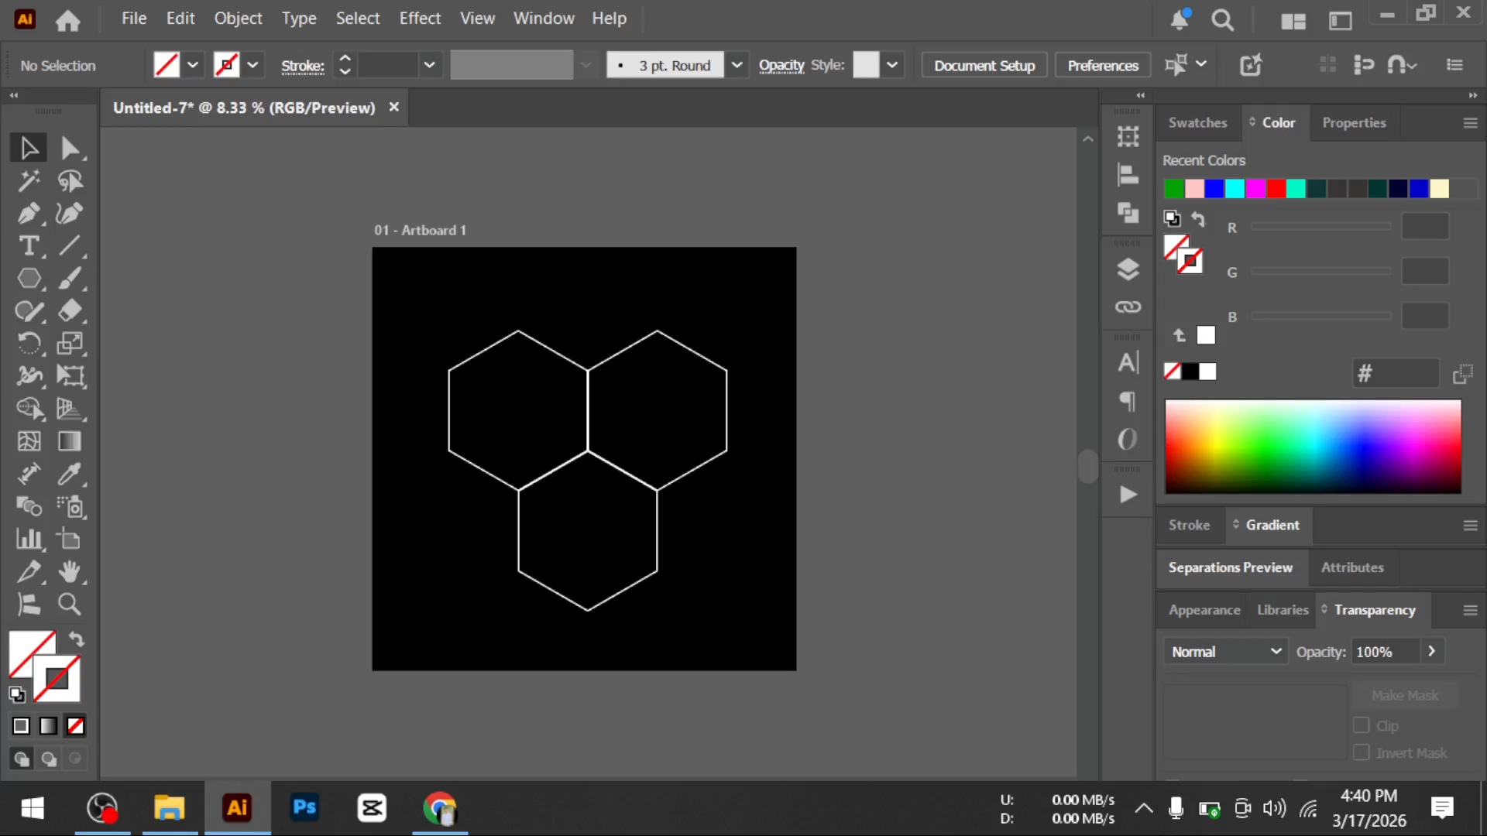Open the Layers panel icon
Viewport: 1487px width, 836px height.
click(1128, 269)
